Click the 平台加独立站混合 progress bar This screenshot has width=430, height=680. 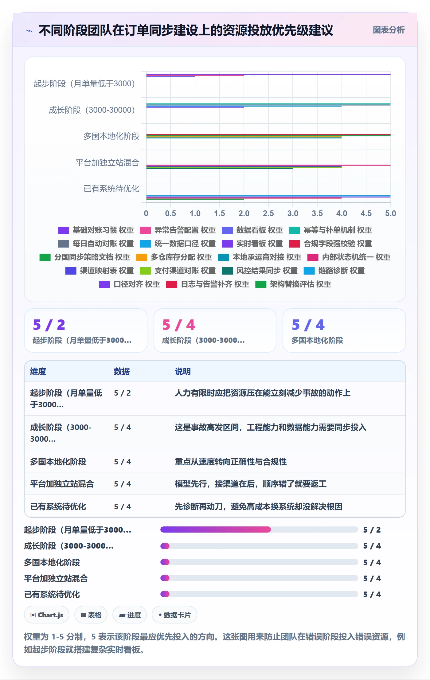[x=259, y=578]
